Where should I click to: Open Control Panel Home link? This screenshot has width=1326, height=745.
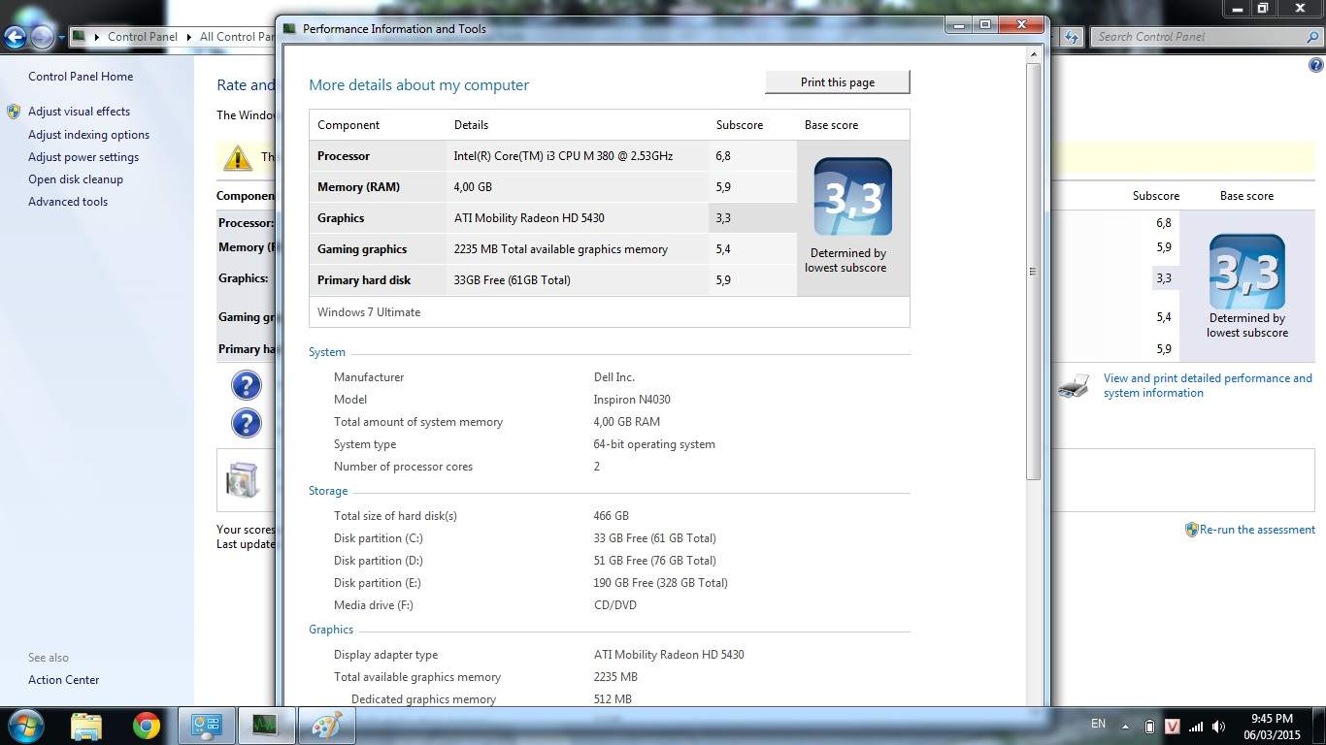[81, 77]
